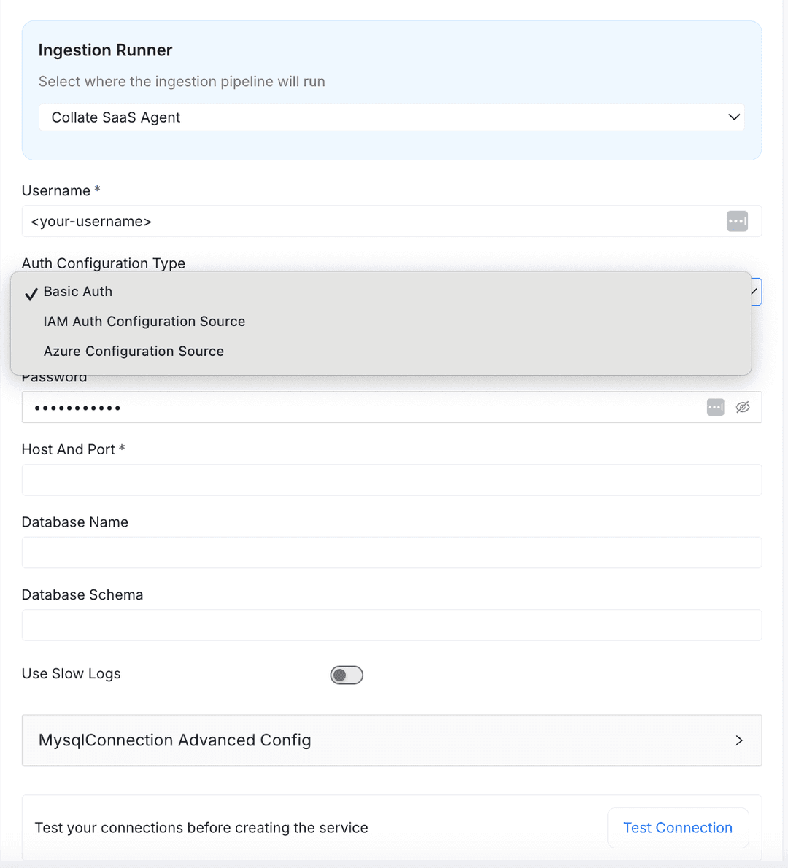
Task: Show the password using the eye icon
Action: click(x=743, y=407)
